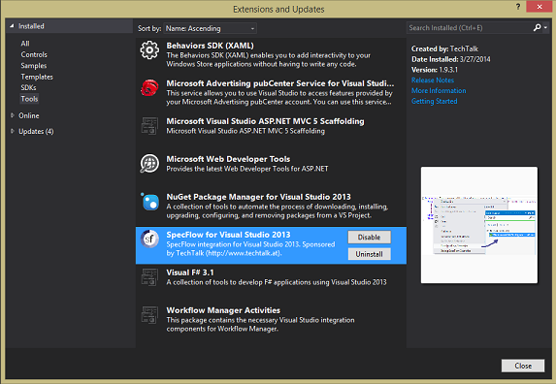Select the Workflow Manager Activities title
Screen dimensions: 556x384
(223, 310)
